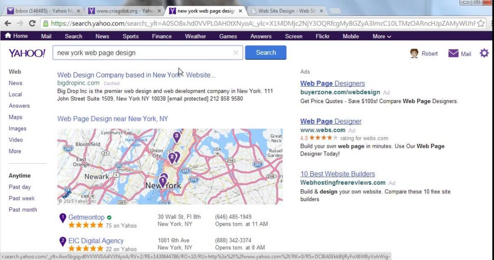This screenshot has height=260, width=494.
Task: Click Robert's profile avatar
Action: [413, 53]
